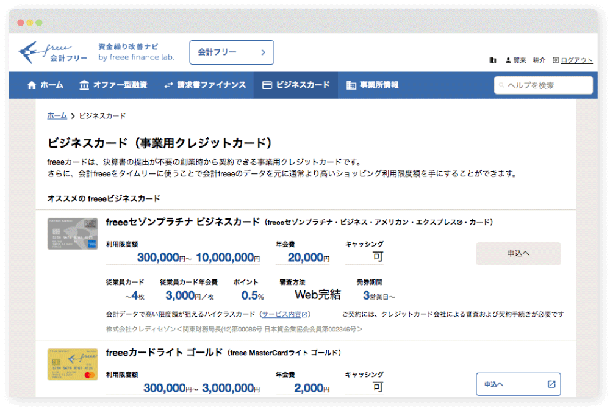Click the 3営業日~ 発券期間 value
This screenshot has width=610, height=407.
379,296
